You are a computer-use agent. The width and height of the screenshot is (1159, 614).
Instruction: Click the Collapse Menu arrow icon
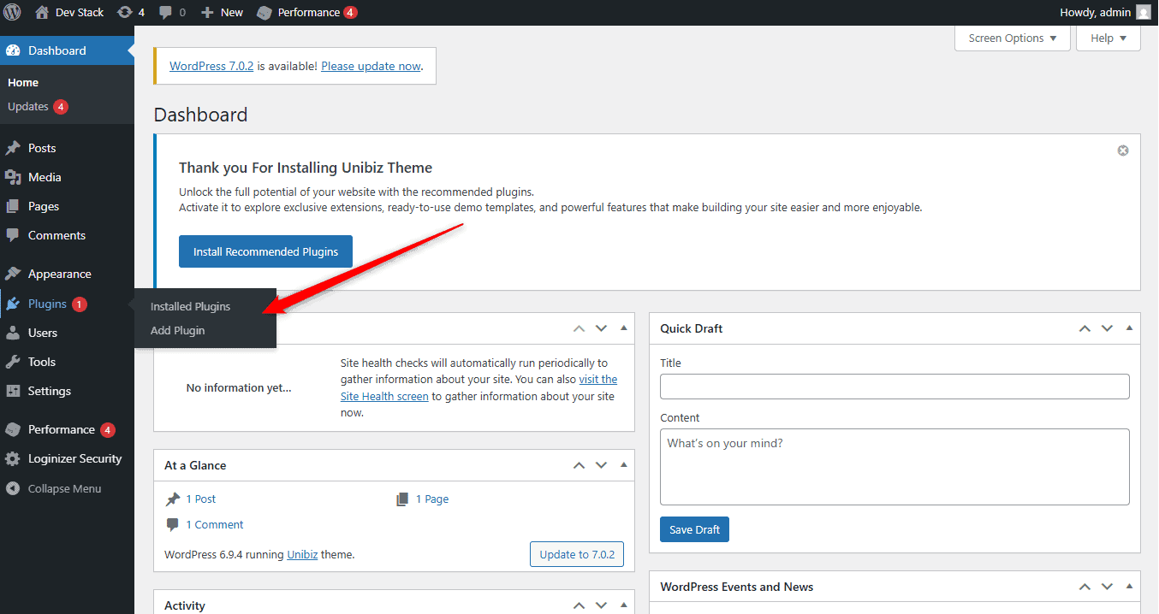click(x=13, y=488)
